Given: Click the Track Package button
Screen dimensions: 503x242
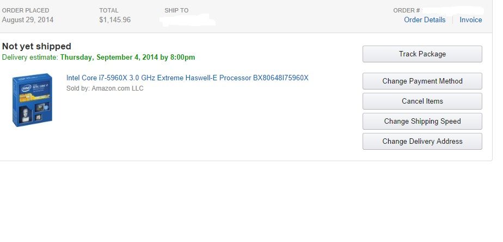Looking at the screenshot, I should (422, 54).
